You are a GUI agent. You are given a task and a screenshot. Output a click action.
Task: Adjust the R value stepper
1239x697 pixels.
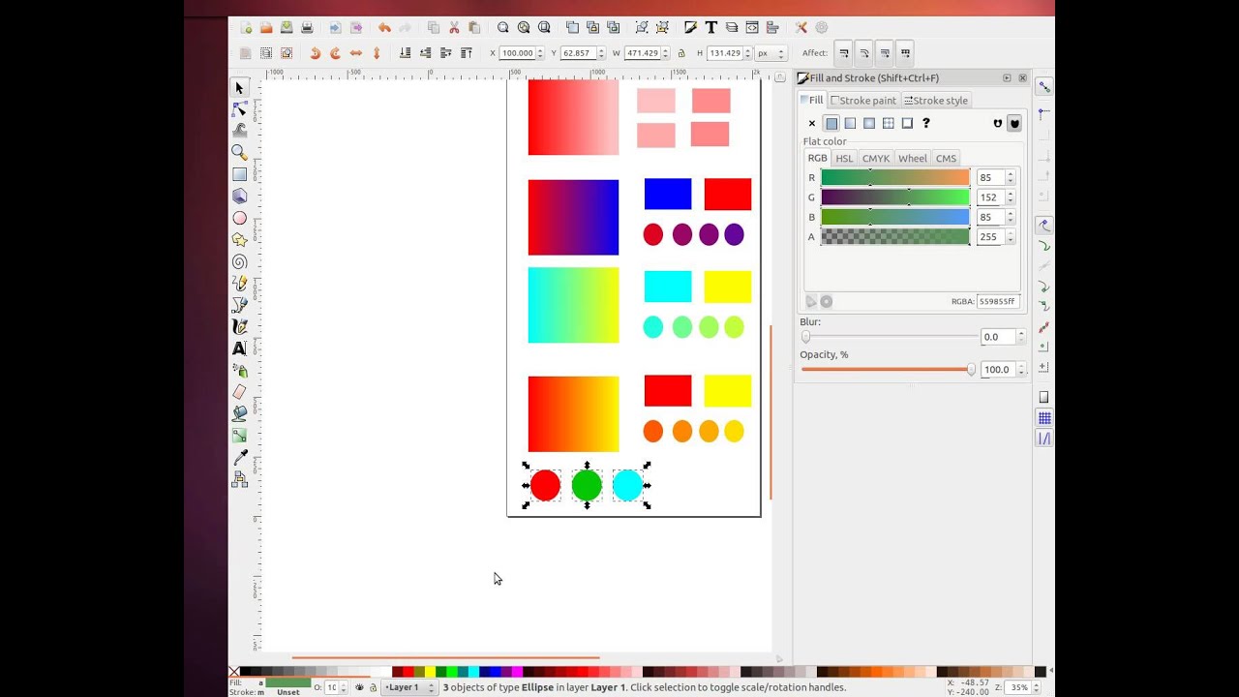(x=1011, y=178)
